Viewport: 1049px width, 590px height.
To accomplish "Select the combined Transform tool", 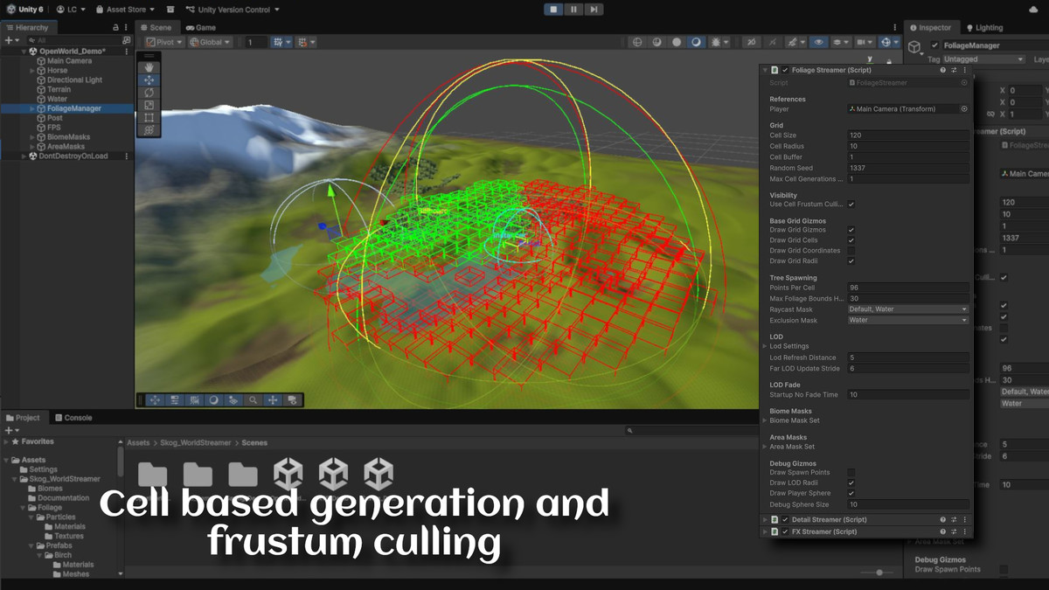I will tap(149, 129).
